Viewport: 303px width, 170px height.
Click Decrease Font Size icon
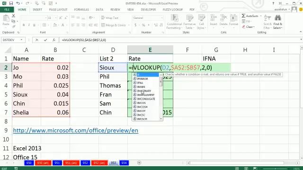[x=66, y=18]
